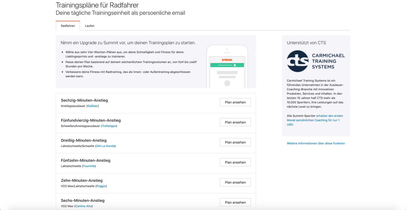This screenshot has height=210, width=406.
Task: View plan for Sechs-Minuten-Anstieg
Action: click(x=235, y=202)
